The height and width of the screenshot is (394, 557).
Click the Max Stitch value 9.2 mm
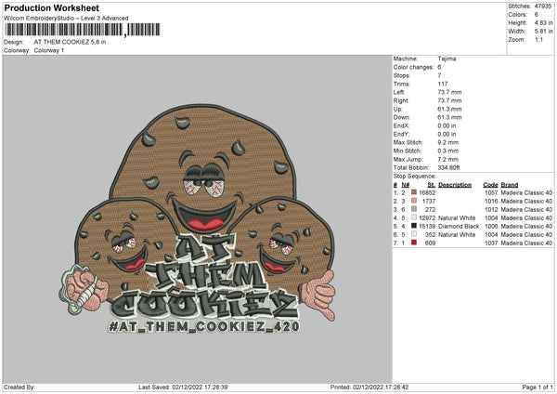(448, 142)
